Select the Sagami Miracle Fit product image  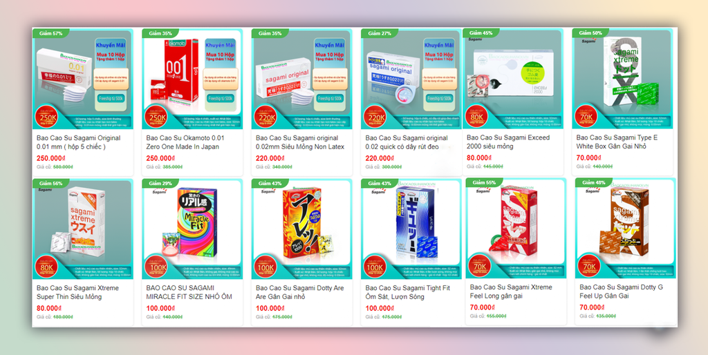pos(192,229)
